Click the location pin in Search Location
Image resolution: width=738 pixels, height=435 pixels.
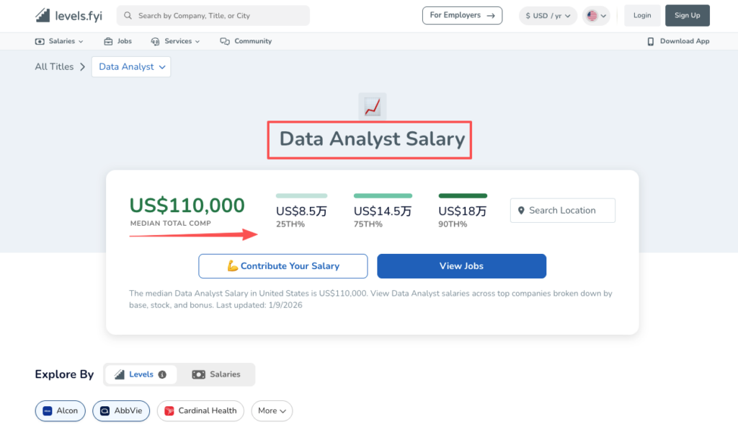coord(521,210)
